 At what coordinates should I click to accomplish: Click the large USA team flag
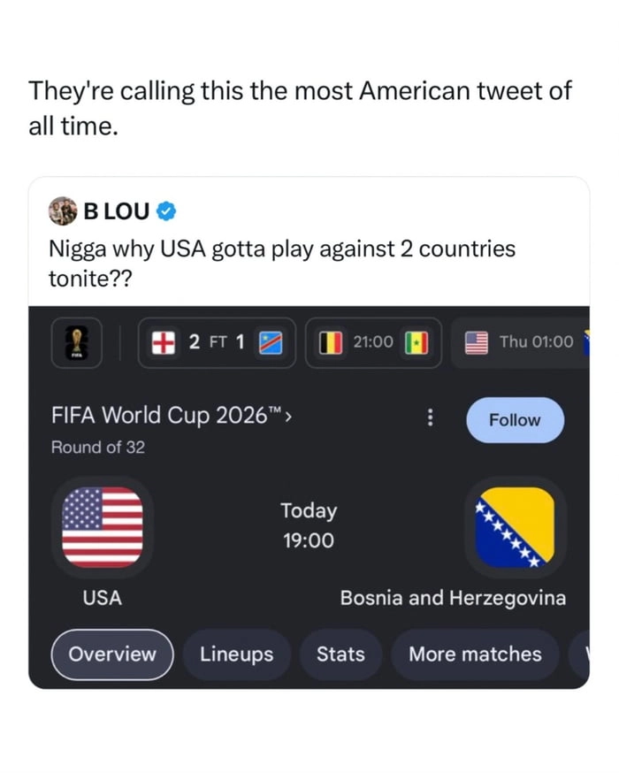tap(103, 527)
